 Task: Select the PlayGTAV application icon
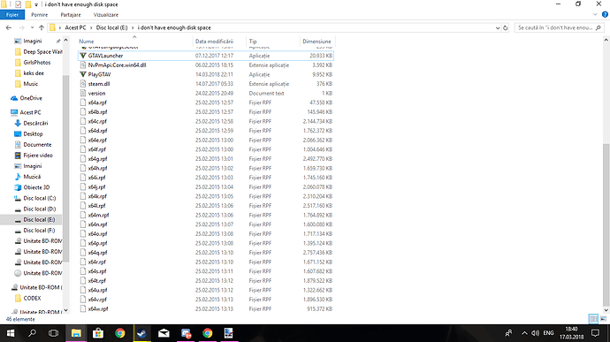83,74
